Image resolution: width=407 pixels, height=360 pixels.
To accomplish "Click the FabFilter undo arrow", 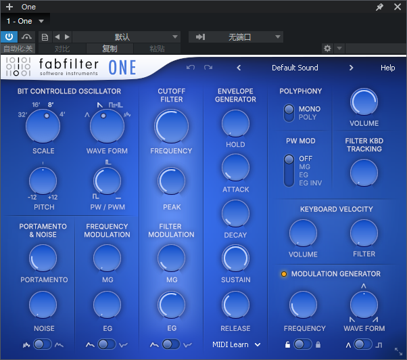I will click(x=191, y=68).
